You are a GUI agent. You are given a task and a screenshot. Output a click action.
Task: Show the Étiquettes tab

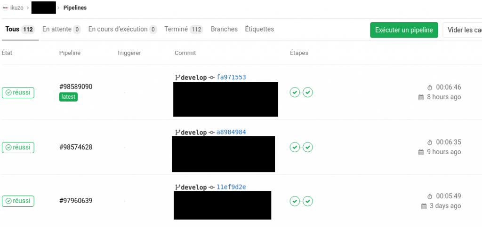tap(259, 29)
